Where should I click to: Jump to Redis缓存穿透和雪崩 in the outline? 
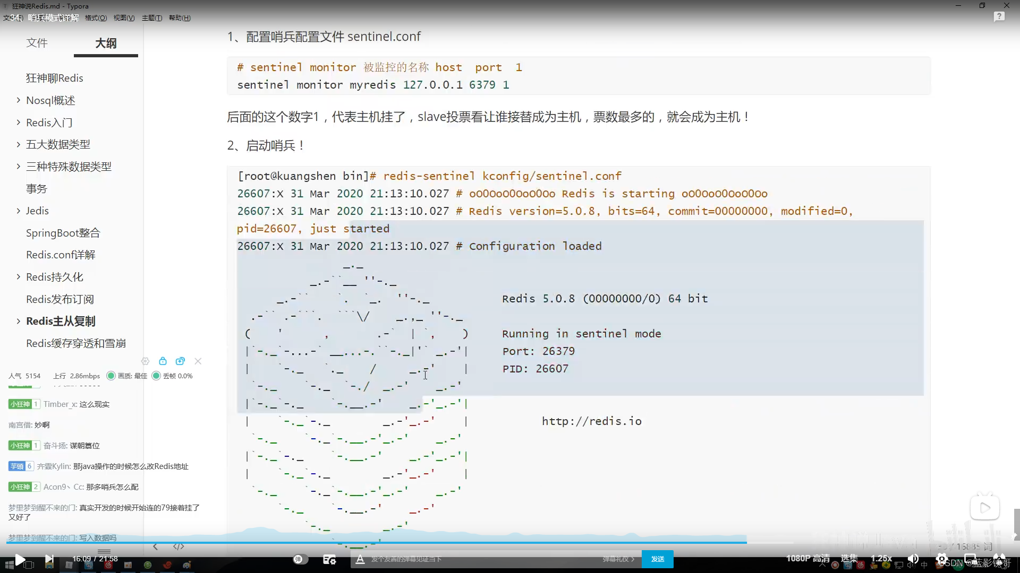[76, 343]
